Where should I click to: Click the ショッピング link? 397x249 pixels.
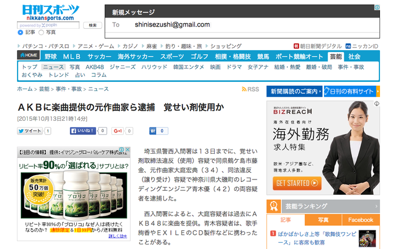[226, 46]
